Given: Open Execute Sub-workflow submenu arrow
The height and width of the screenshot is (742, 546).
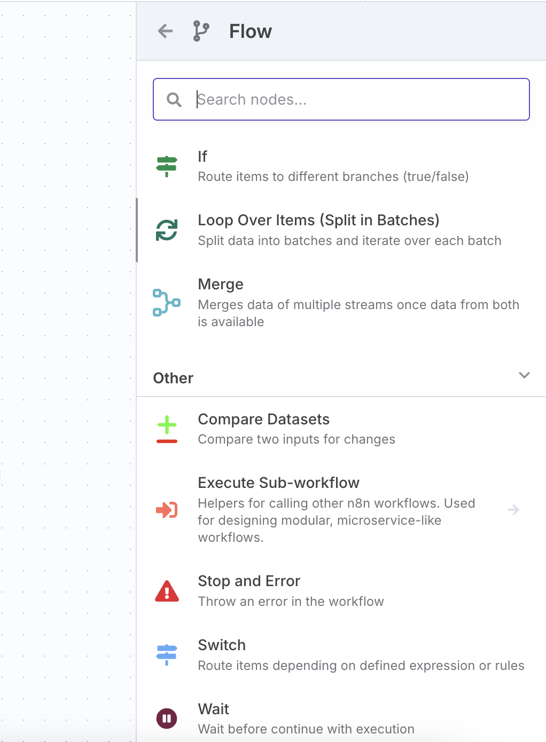Looking at the screenshot, I should (x=513, y=510).
